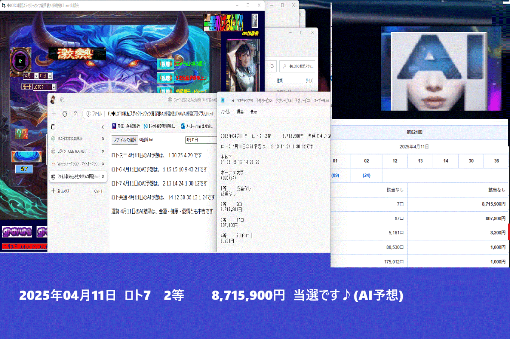This screenshot has height=339, width=510.
Task: Open Notepad's 表示 menu
Action: pos(254,112)
